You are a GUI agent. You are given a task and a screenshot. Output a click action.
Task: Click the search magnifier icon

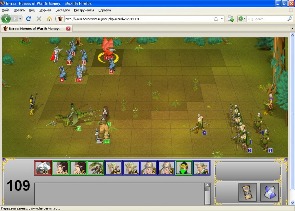point(290,19)
